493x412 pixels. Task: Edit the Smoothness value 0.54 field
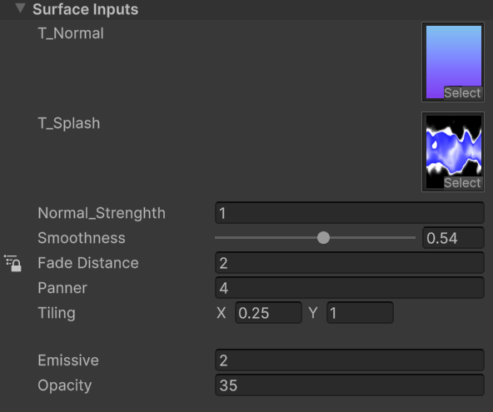click(453, 238)
